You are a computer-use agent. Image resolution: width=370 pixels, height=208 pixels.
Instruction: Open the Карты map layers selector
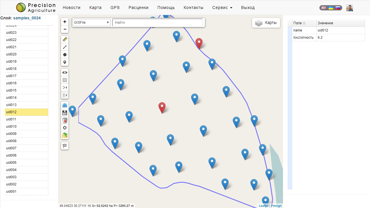pyautogui.click(x=266, y=23)
